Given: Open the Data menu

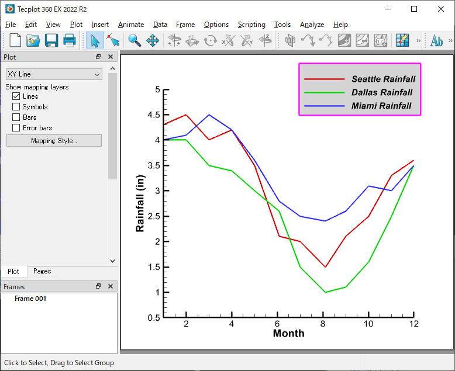Looking at the screenshot, I should pyautogui.click(x=160, y=25).
